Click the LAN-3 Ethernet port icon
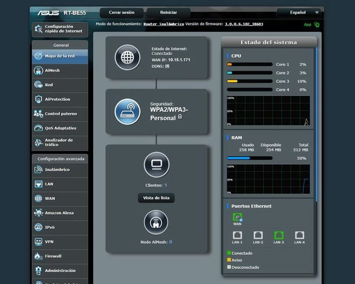Viewport: 355px width, 284px height. point(279,235)
